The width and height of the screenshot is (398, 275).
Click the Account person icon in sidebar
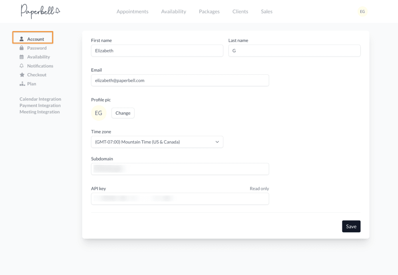tap(22, 39)
